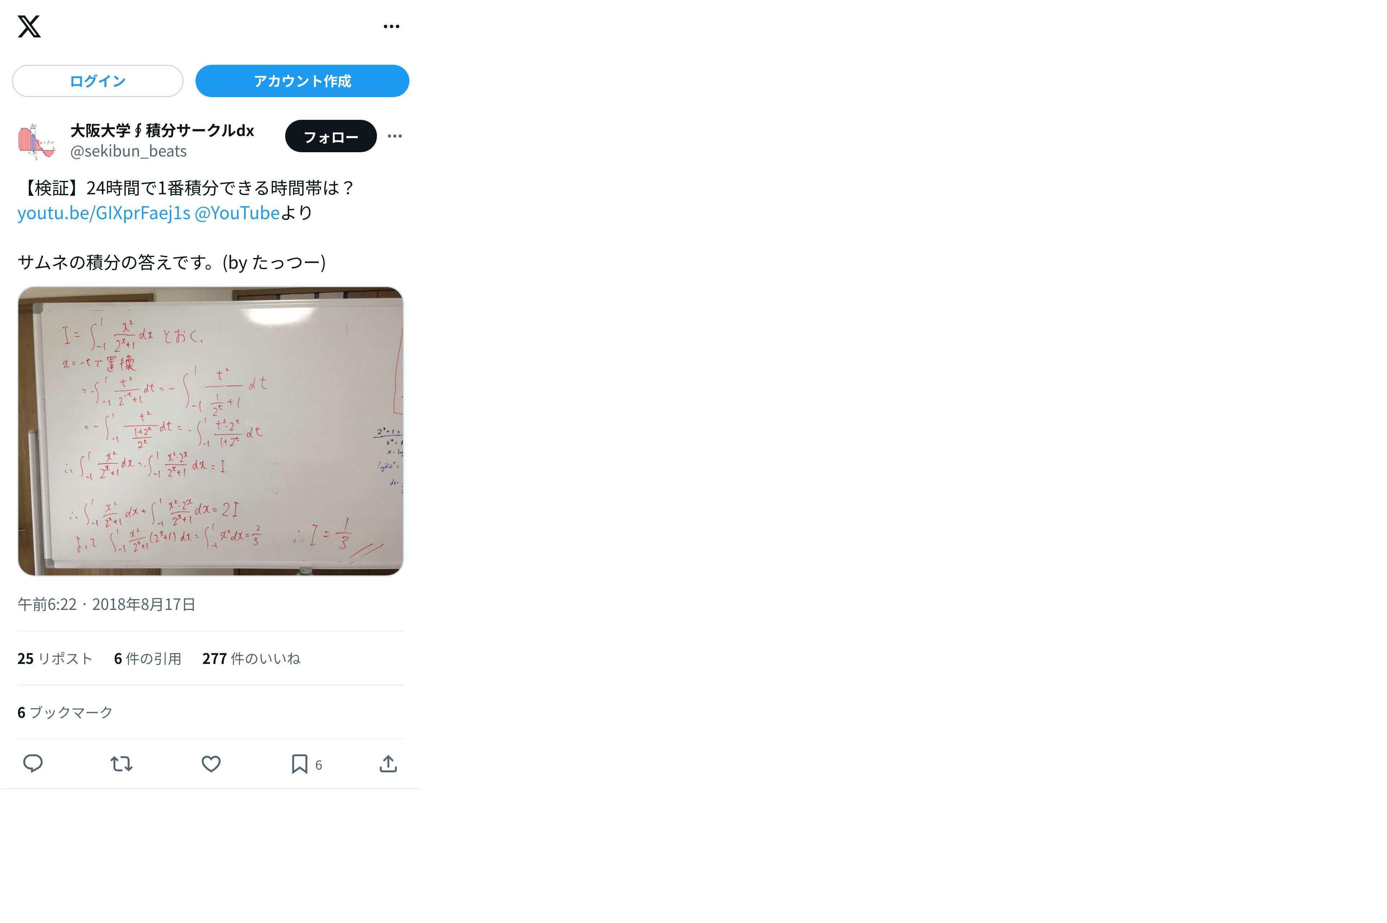Click the @YouTube mention
This screenshot has width=1387, height=923.
coord(237,213)
